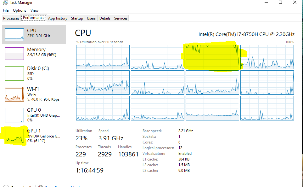Click the 23% Utilization value
This screenshot has width=303, height=187.
tap(81, 138)
